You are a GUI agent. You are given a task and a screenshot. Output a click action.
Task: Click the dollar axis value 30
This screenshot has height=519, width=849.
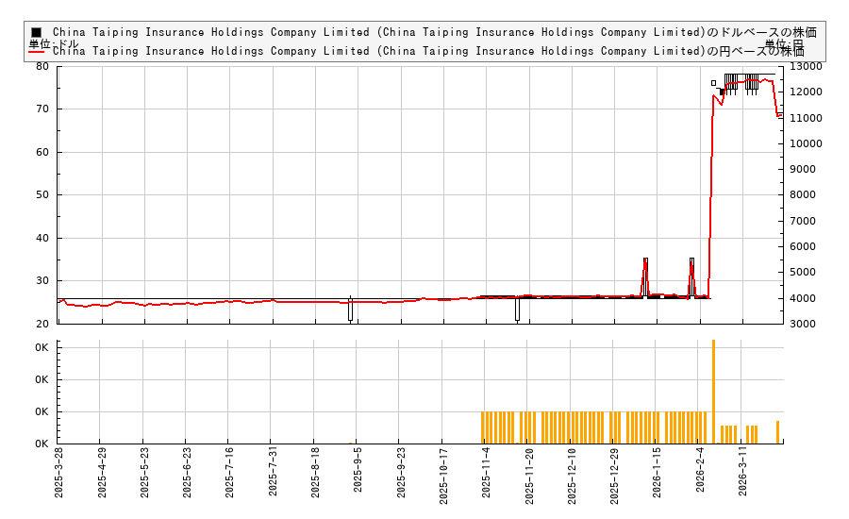[x=42, y=280]
